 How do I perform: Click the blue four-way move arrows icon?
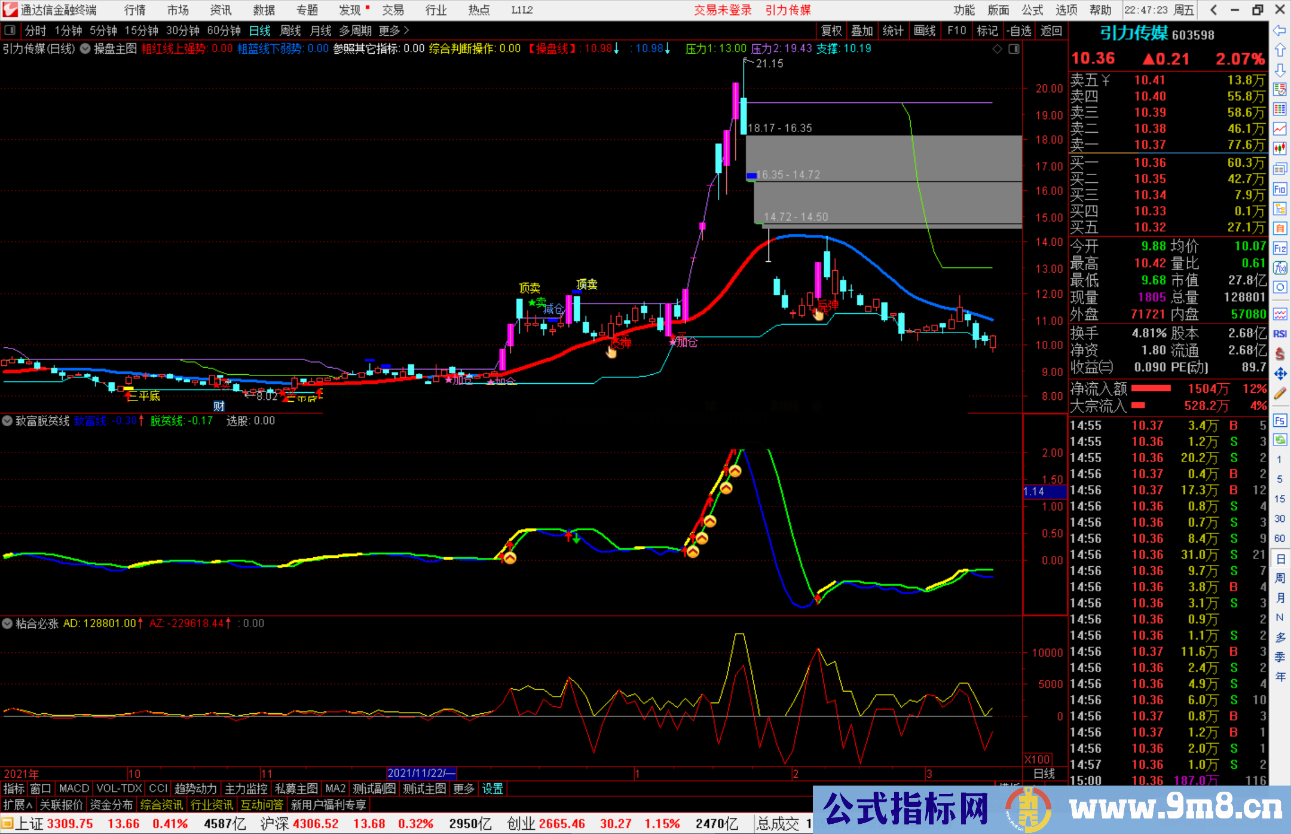point(1280,374)
